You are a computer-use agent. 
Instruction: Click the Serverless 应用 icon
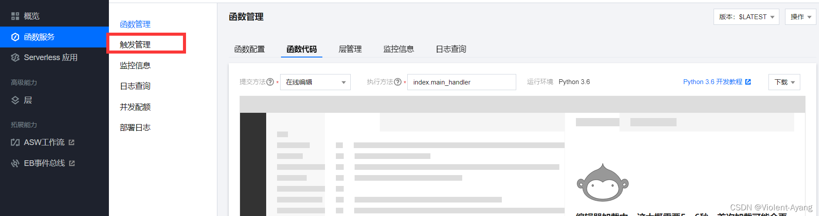point(15,57)
